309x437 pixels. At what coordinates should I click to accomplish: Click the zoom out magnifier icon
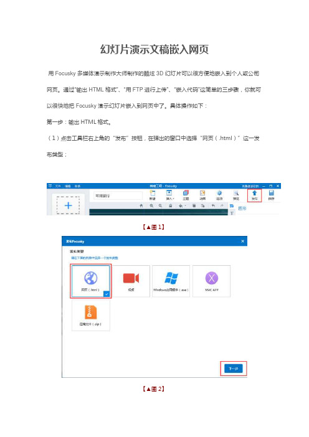[160, 205]
